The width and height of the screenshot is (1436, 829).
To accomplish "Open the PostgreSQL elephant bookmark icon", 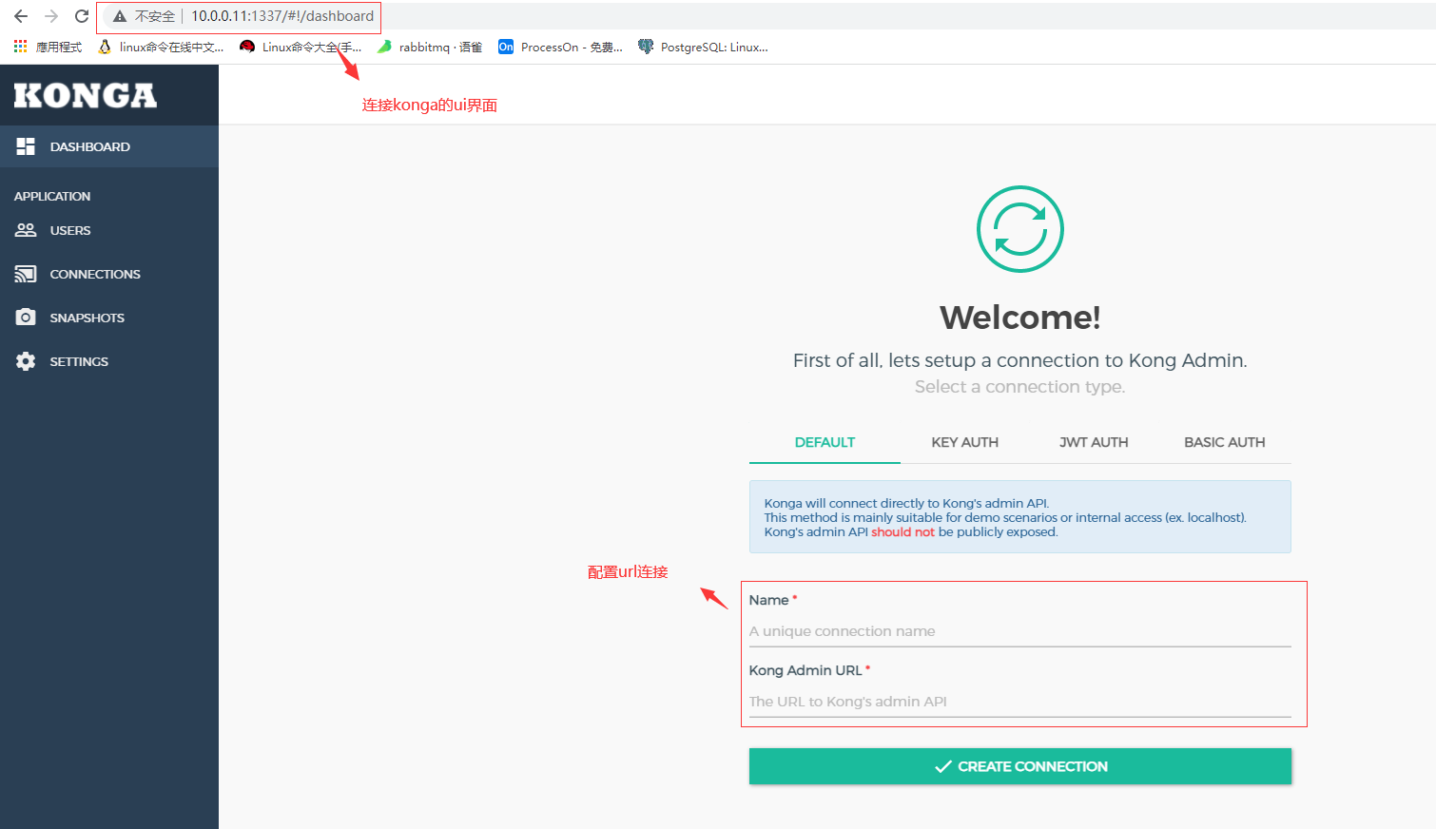I will [646, 47].
